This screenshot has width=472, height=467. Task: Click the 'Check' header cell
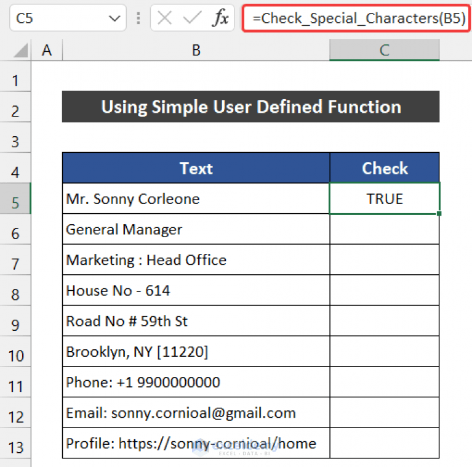(385, 168)
